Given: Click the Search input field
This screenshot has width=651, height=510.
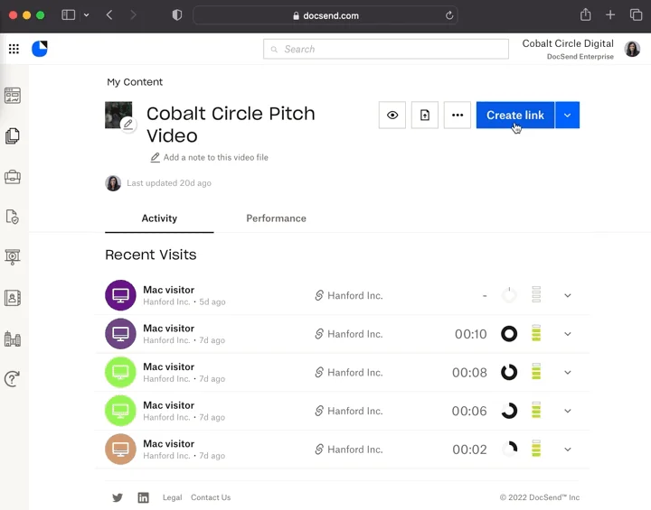Looking at the screenshot, I should point(386,49).
